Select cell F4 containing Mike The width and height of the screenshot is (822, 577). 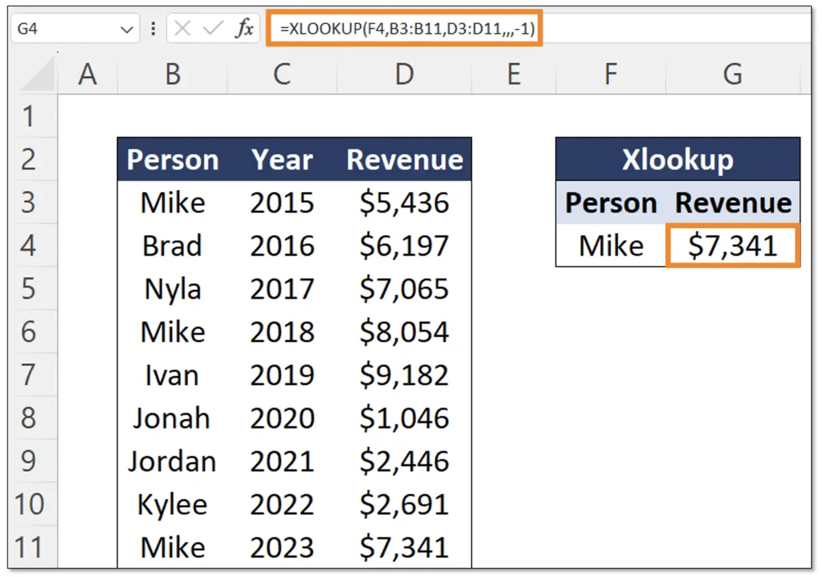610,245
